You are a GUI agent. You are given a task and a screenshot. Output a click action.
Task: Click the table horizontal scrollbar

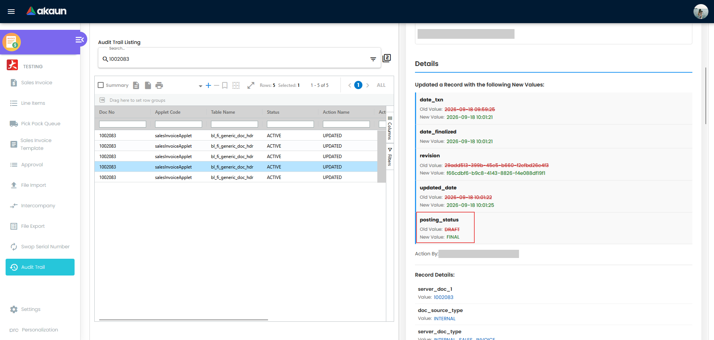pos(183,320)
